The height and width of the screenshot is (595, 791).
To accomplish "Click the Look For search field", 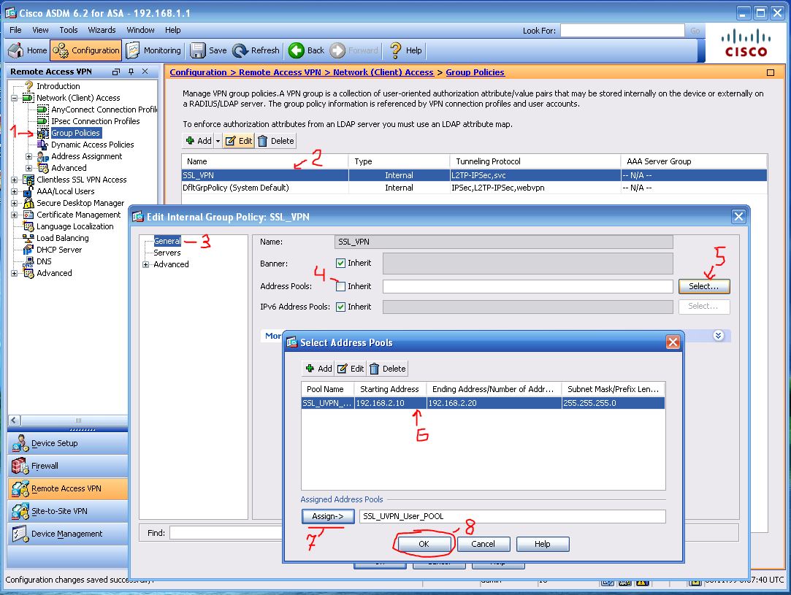I will [622, 31].
